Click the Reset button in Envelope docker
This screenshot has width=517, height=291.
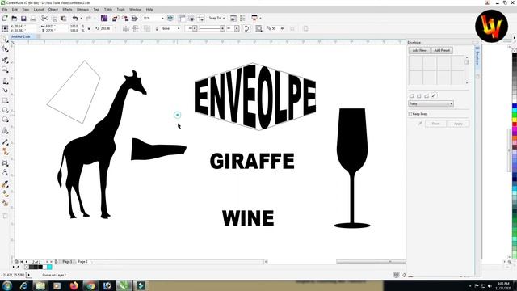click(x=435, y=124)
